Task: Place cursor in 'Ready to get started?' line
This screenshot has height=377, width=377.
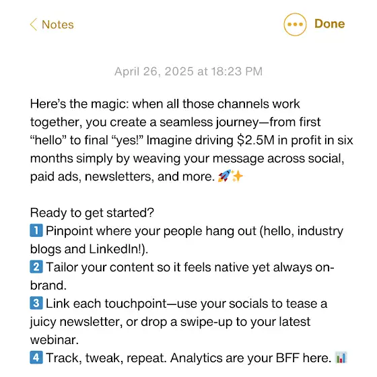Action: pyautogui.click(x=92, y=213)
